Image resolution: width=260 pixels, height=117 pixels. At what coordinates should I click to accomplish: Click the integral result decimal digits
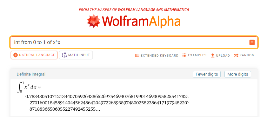point(107,103)
